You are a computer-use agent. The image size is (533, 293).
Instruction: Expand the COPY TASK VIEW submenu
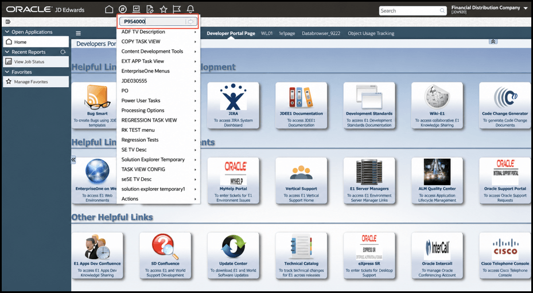(x=158, y=41)
